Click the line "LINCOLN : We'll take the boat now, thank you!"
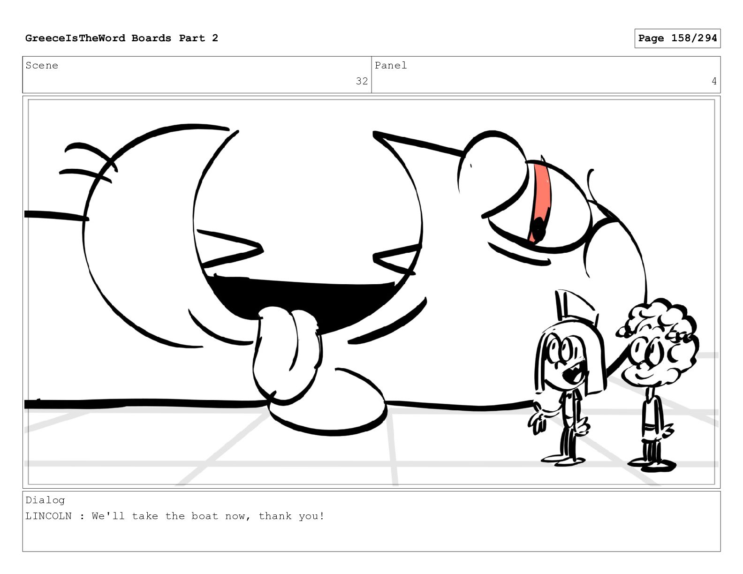The width and height of the screenshot is (743, 574). click(175, 516)
